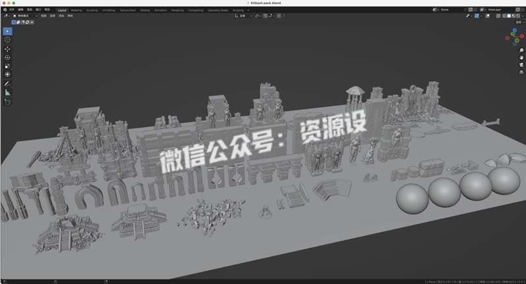The image size is (526, 284).
Task: Open the gizmo options dropdown arrow
Action: (481, 16)
